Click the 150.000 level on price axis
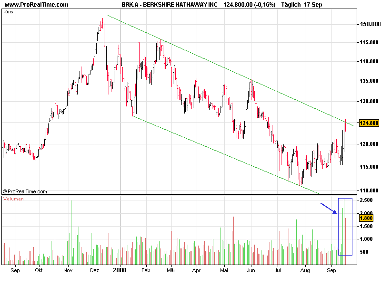The height and width of the screenshot is (285, 381). tap(369, 24)
